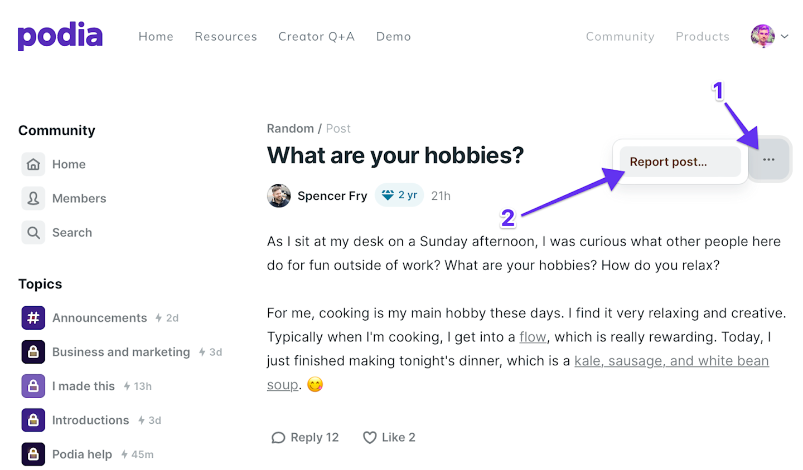Select the Announcements hashtag topic icon
The image size is (803, 470).
click(x=33, y=318)
